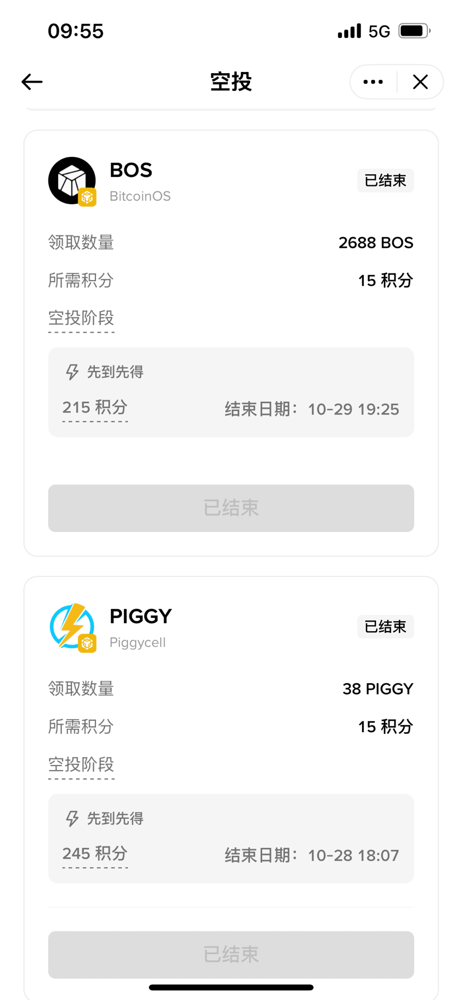Tap the underlined 215 积分 threshold
Screen dimensions: 462x1000
coord(95,407)
